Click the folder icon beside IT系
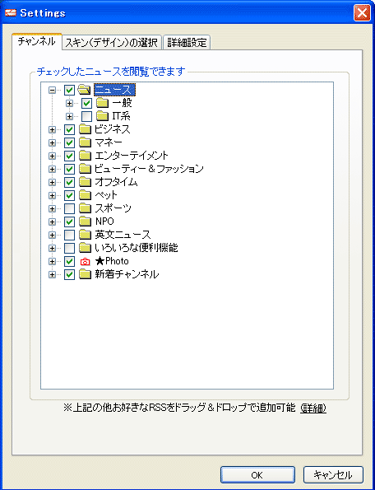This screenshot has height=490, width=375. point(102,116)
